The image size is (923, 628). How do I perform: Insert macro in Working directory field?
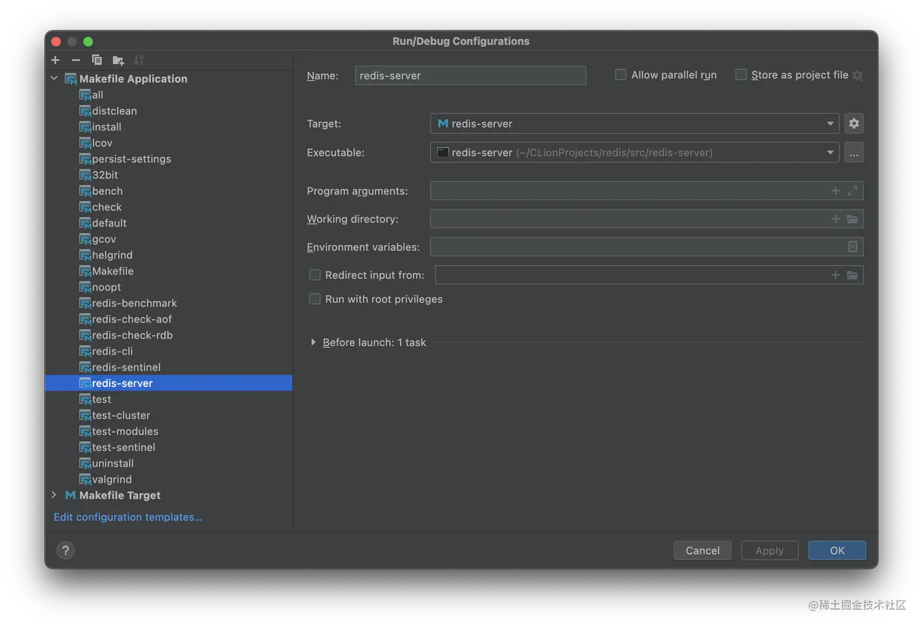835,219
